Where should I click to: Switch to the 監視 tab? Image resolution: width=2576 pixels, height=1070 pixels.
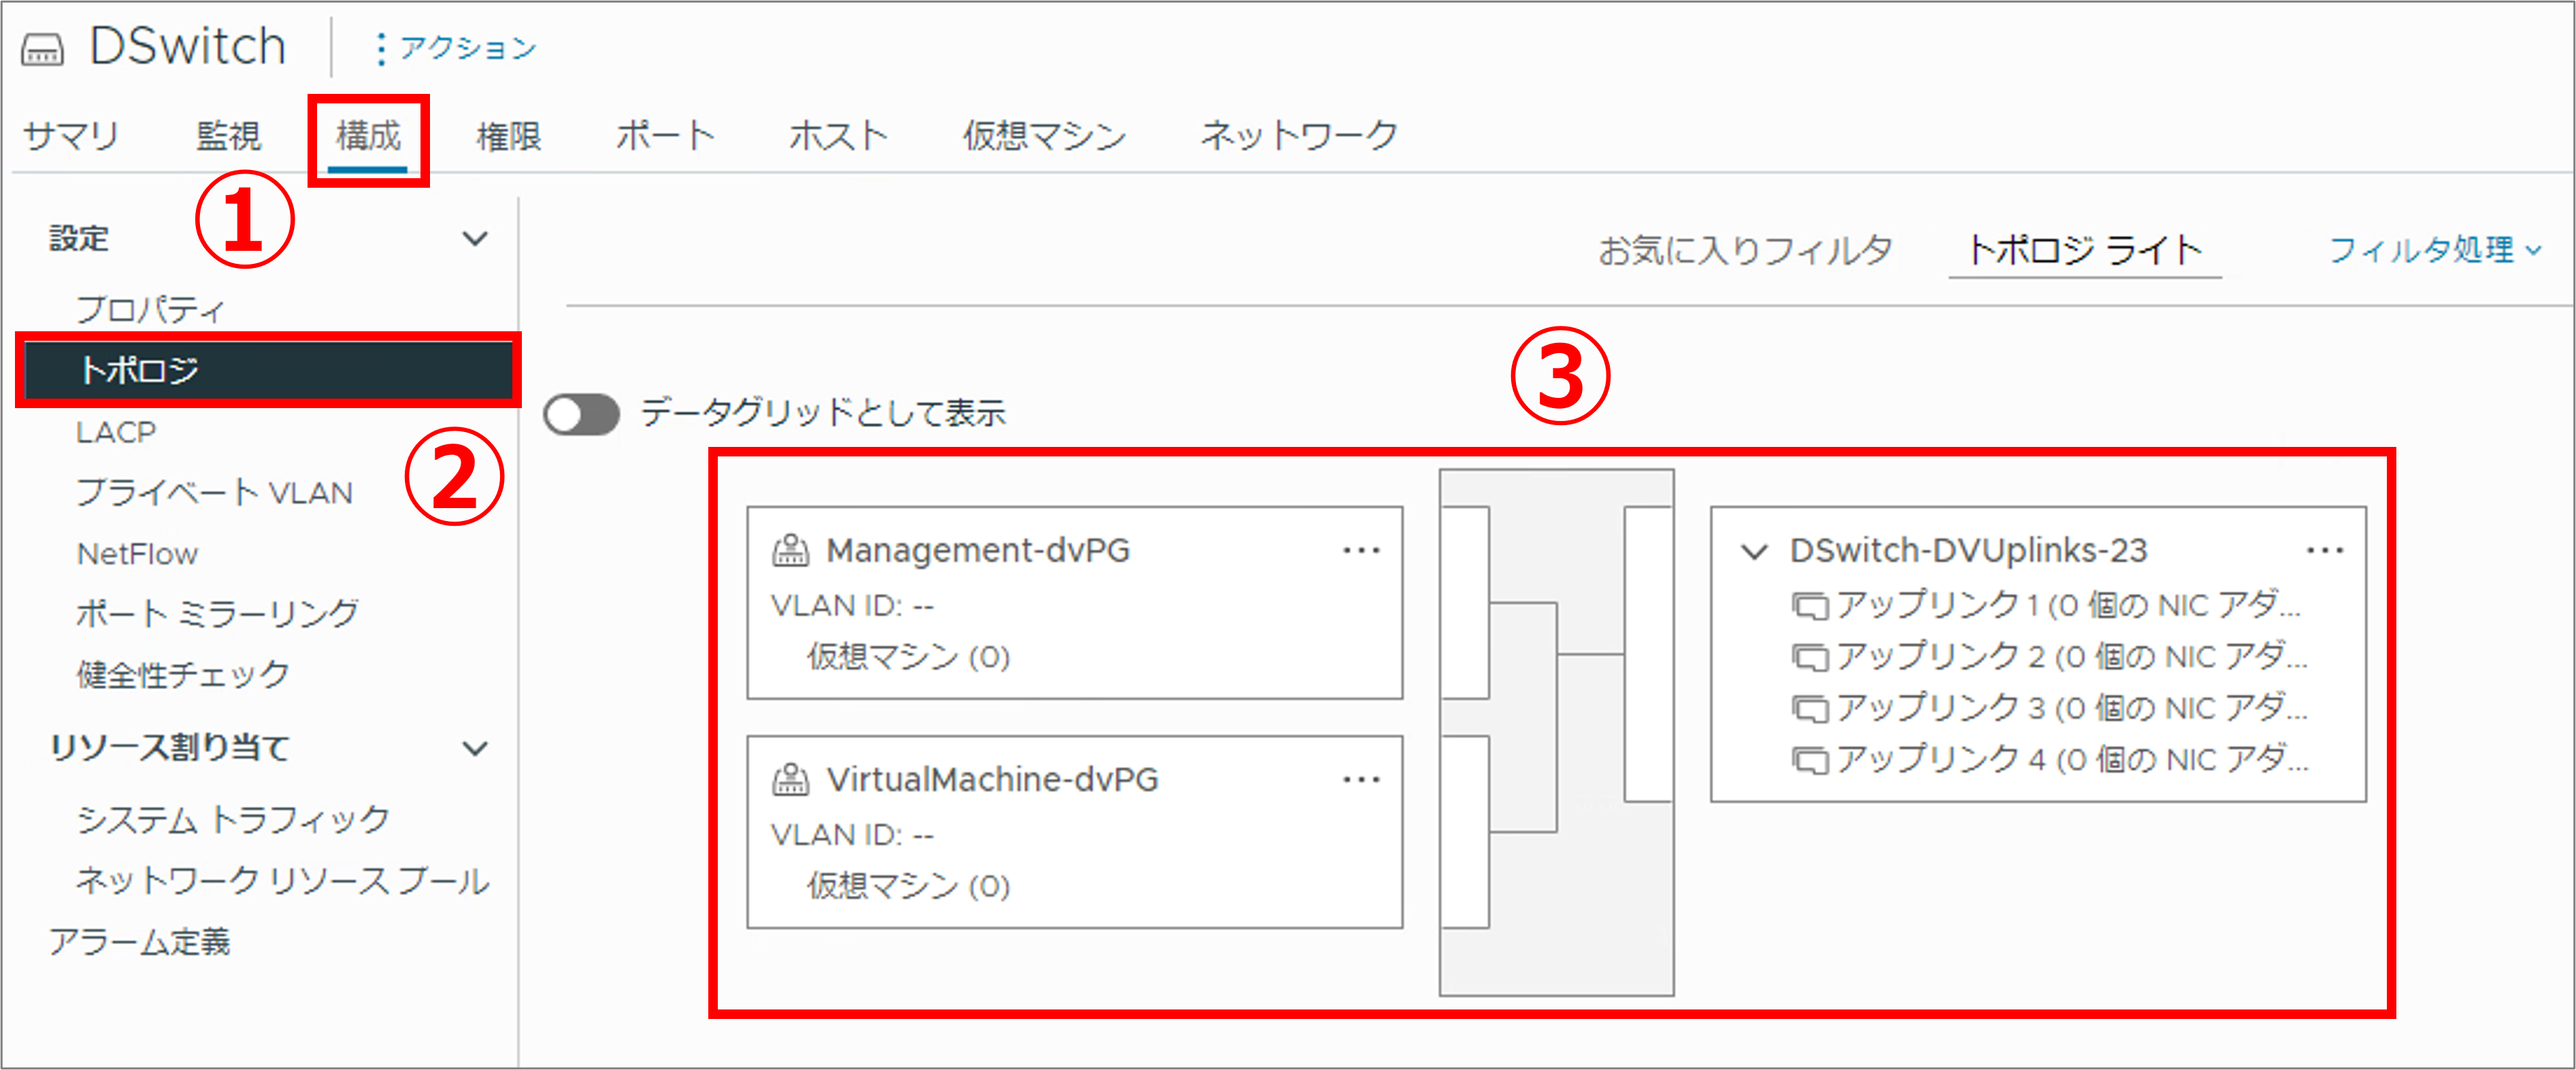pyautogui.click(x=229, y=136)
